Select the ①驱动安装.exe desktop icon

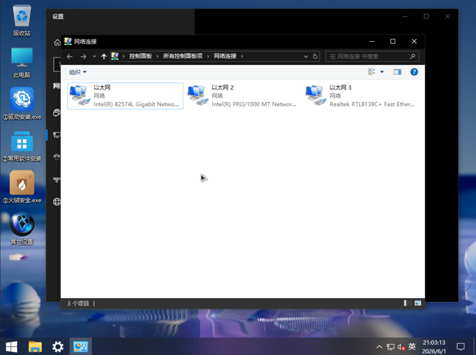pyautogui.click(x=22, y=103)
